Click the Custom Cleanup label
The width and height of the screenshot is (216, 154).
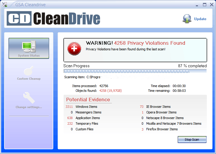(x=29, y=78)
